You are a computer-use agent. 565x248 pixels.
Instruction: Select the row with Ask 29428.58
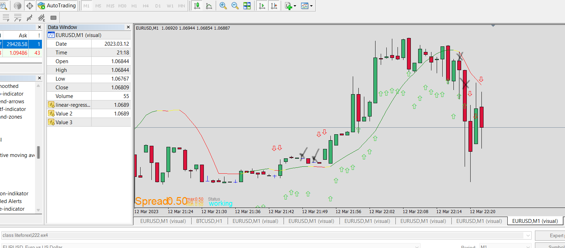pyautogui.click(x=21, y=44)
